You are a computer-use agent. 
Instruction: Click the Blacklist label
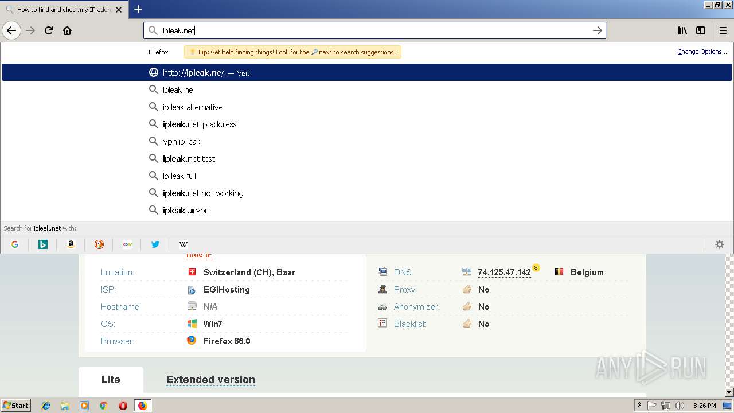pos(410,324)
